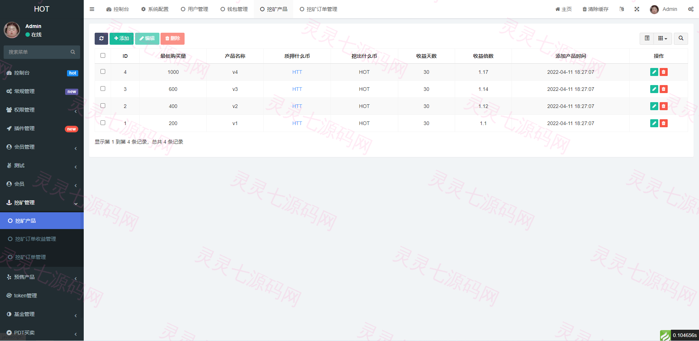The width and height of the screenshot is (699, 341).
Task: Select all rows with header checkbox
Action: tap(103, 56)
